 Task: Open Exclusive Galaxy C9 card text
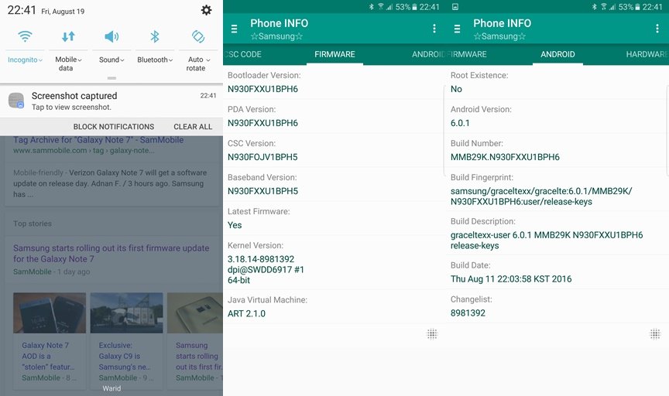125,356
